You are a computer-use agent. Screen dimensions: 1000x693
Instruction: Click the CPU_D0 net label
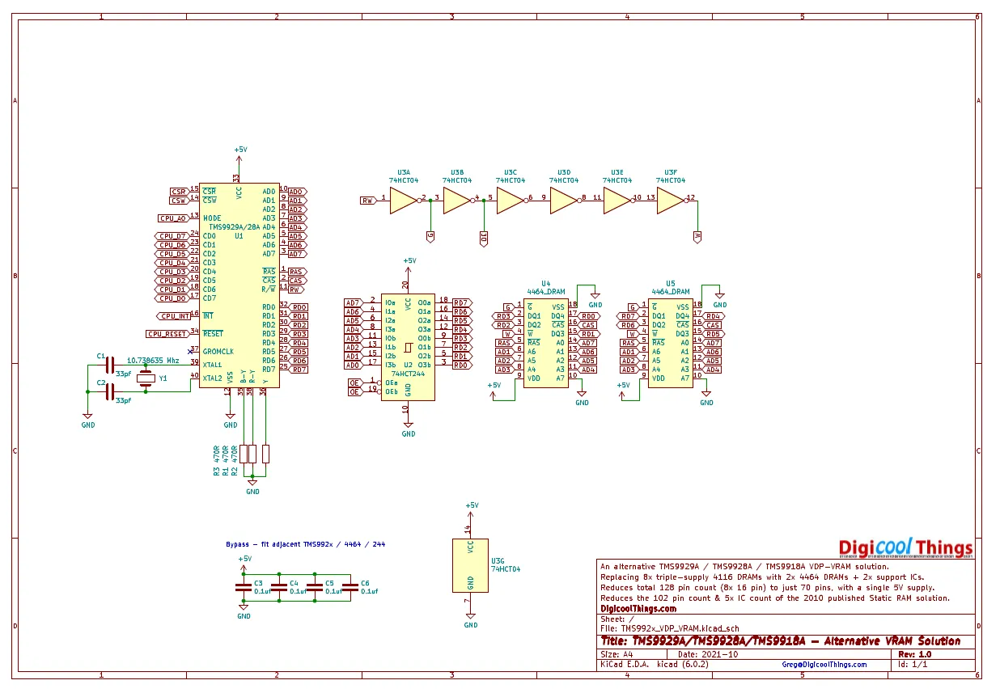pyautogui.click(x=172, y=298)
